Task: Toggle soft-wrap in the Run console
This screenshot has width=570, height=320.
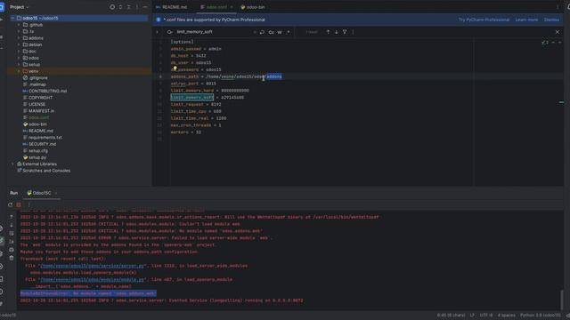Action: (x=12, y=233)
